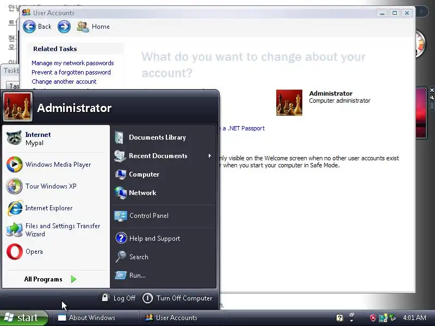Click the help question mark tray icon
Viewport: 435px width, 326px height.
point(339,318)
